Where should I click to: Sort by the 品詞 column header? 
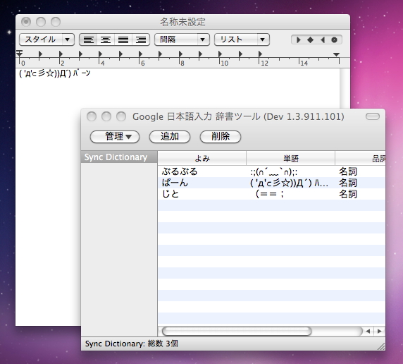click(360, 158)
